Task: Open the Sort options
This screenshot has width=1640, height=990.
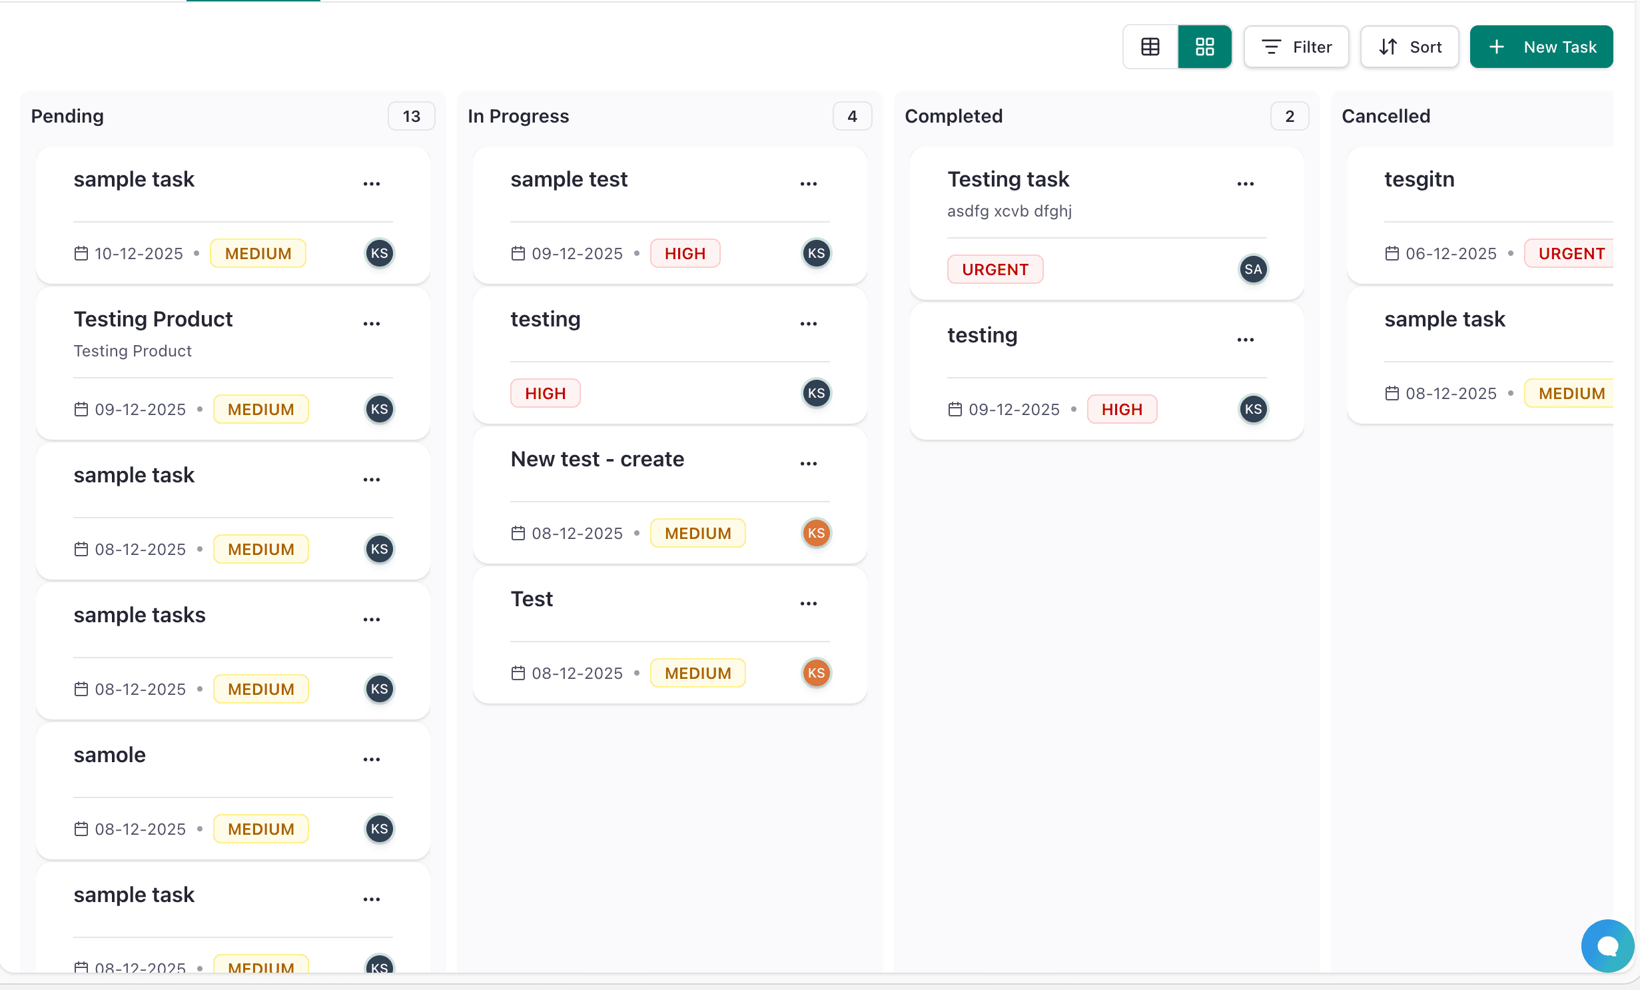Action: [1410, 47]
